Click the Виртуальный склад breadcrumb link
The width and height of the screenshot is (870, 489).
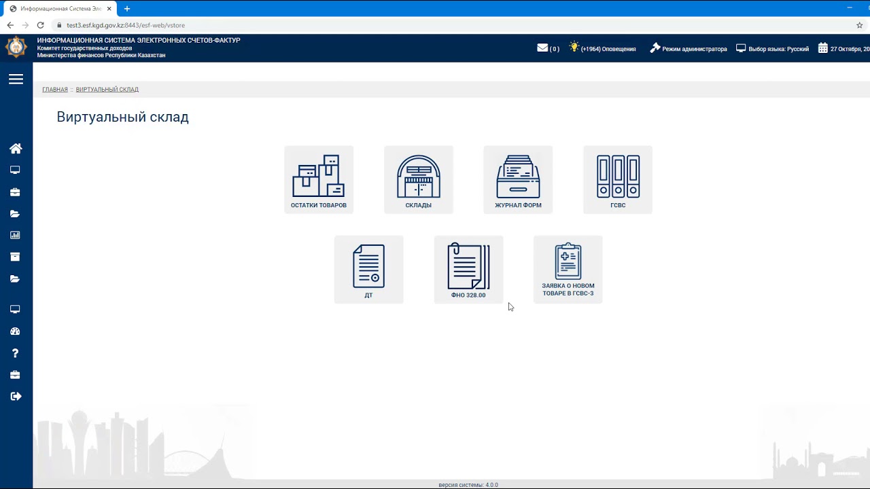107,90
